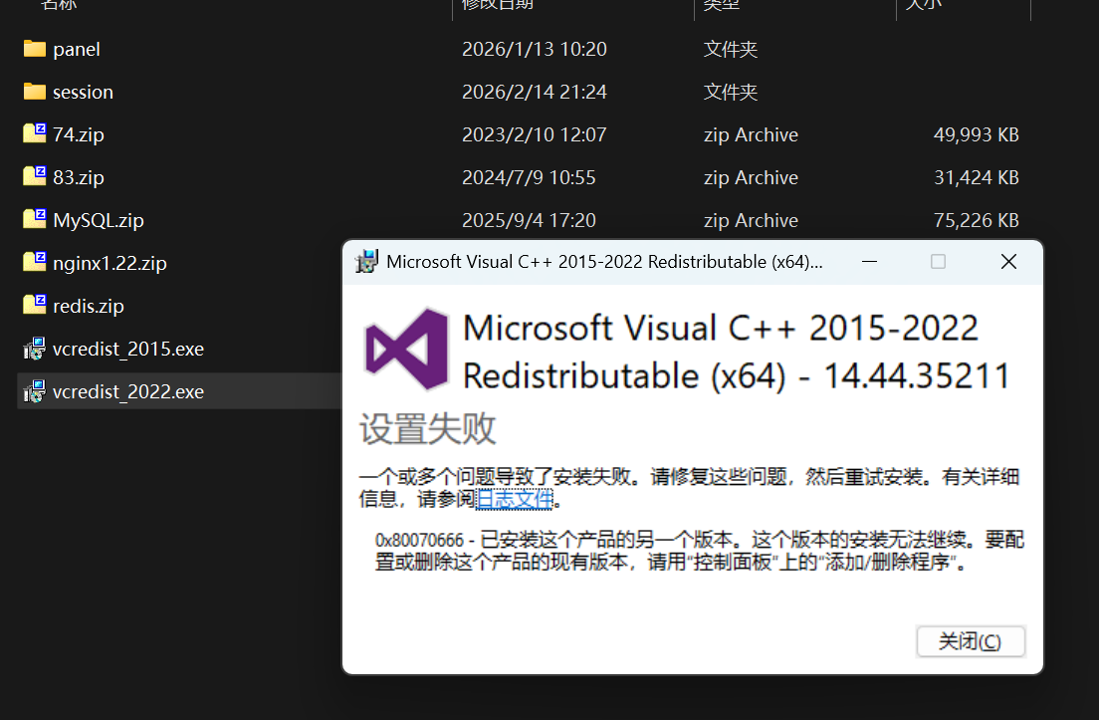
Task: Click the installer icon in dialog title bar
Action: [x=366, y=262]
